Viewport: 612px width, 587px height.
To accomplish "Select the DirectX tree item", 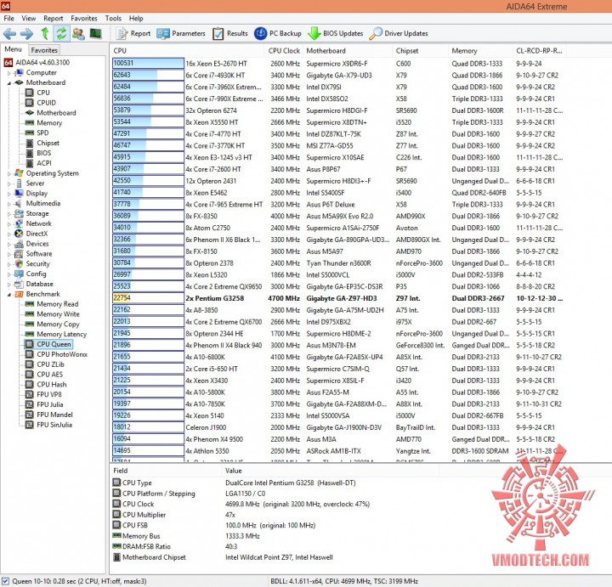I will 31,234.
